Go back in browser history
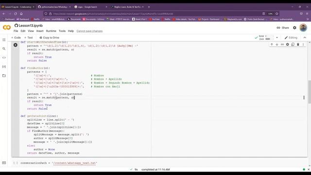Screen dimensions: 311x175 [x=4, y=14]
